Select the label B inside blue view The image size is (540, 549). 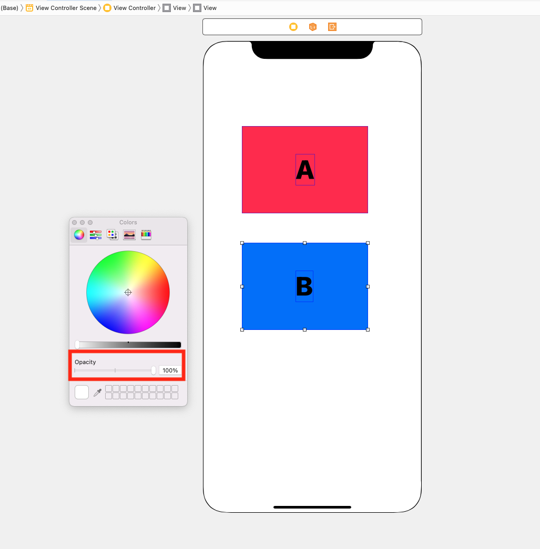point(304,286)
